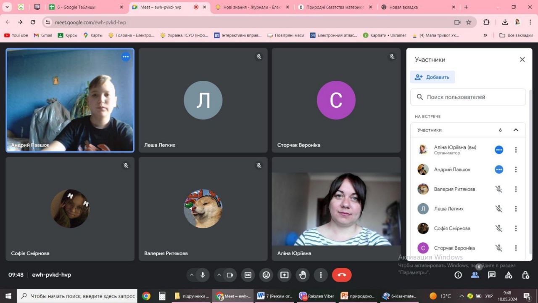
Task: Open more options for Леша Легких
Action: [516, 209]
